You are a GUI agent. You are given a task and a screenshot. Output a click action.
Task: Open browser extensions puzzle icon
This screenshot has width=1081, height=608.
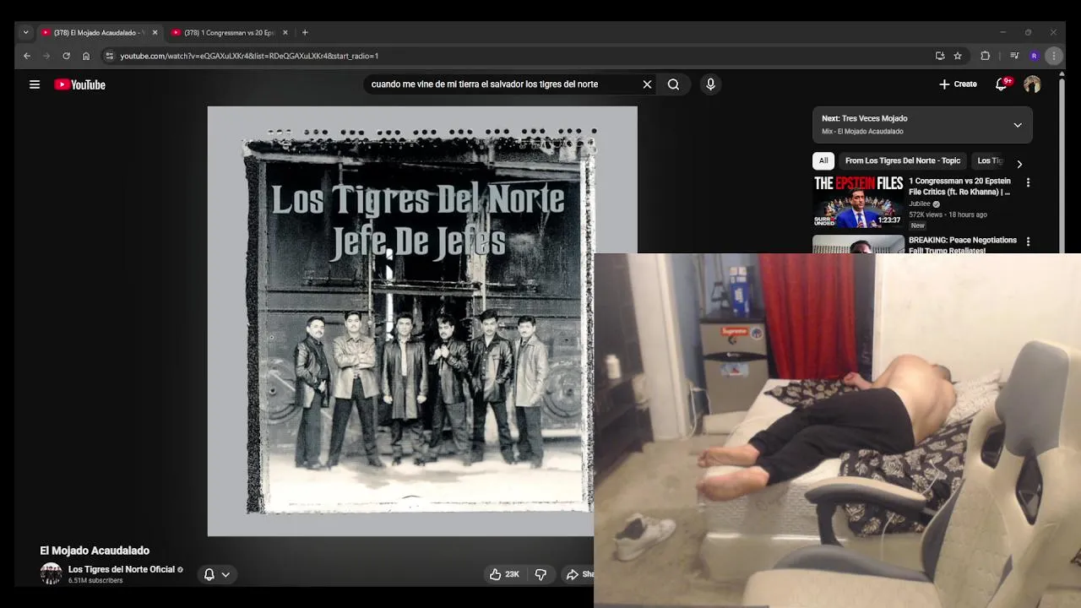pyautogui.click(x=985, y=56)
